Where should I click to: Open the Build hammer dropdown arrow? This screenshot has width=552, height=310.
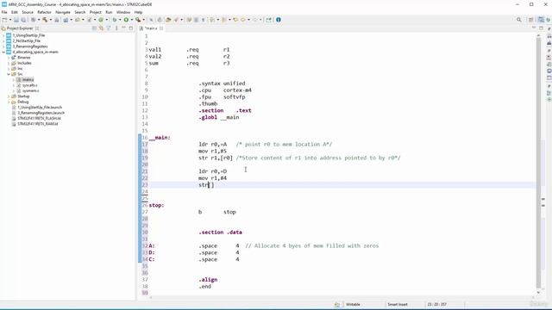tap(50, 20)
